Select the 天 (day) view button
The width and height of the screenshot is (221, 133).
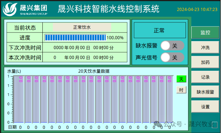coord(181,79)
